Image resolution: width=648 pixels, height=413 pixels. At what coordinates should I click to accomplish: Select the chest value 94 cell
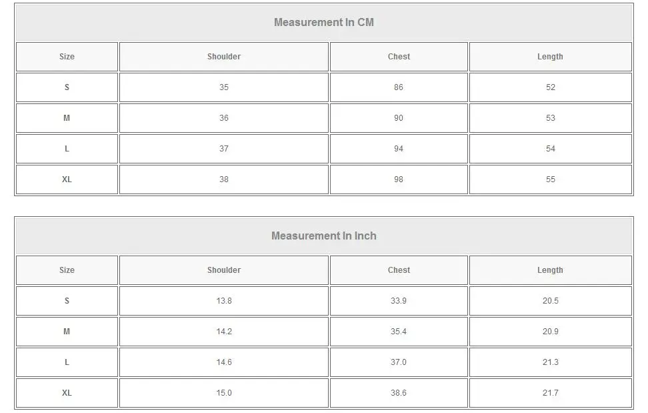click(399, 149)
